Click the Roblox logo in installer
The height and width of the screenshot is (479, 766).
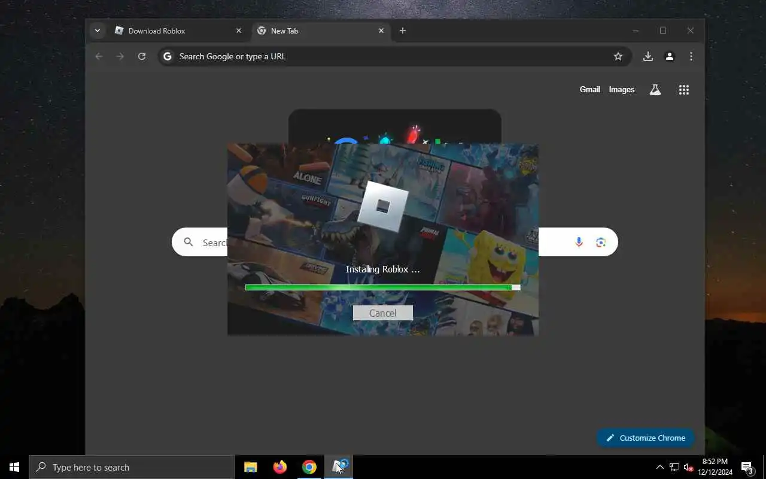tap(383, 207)
